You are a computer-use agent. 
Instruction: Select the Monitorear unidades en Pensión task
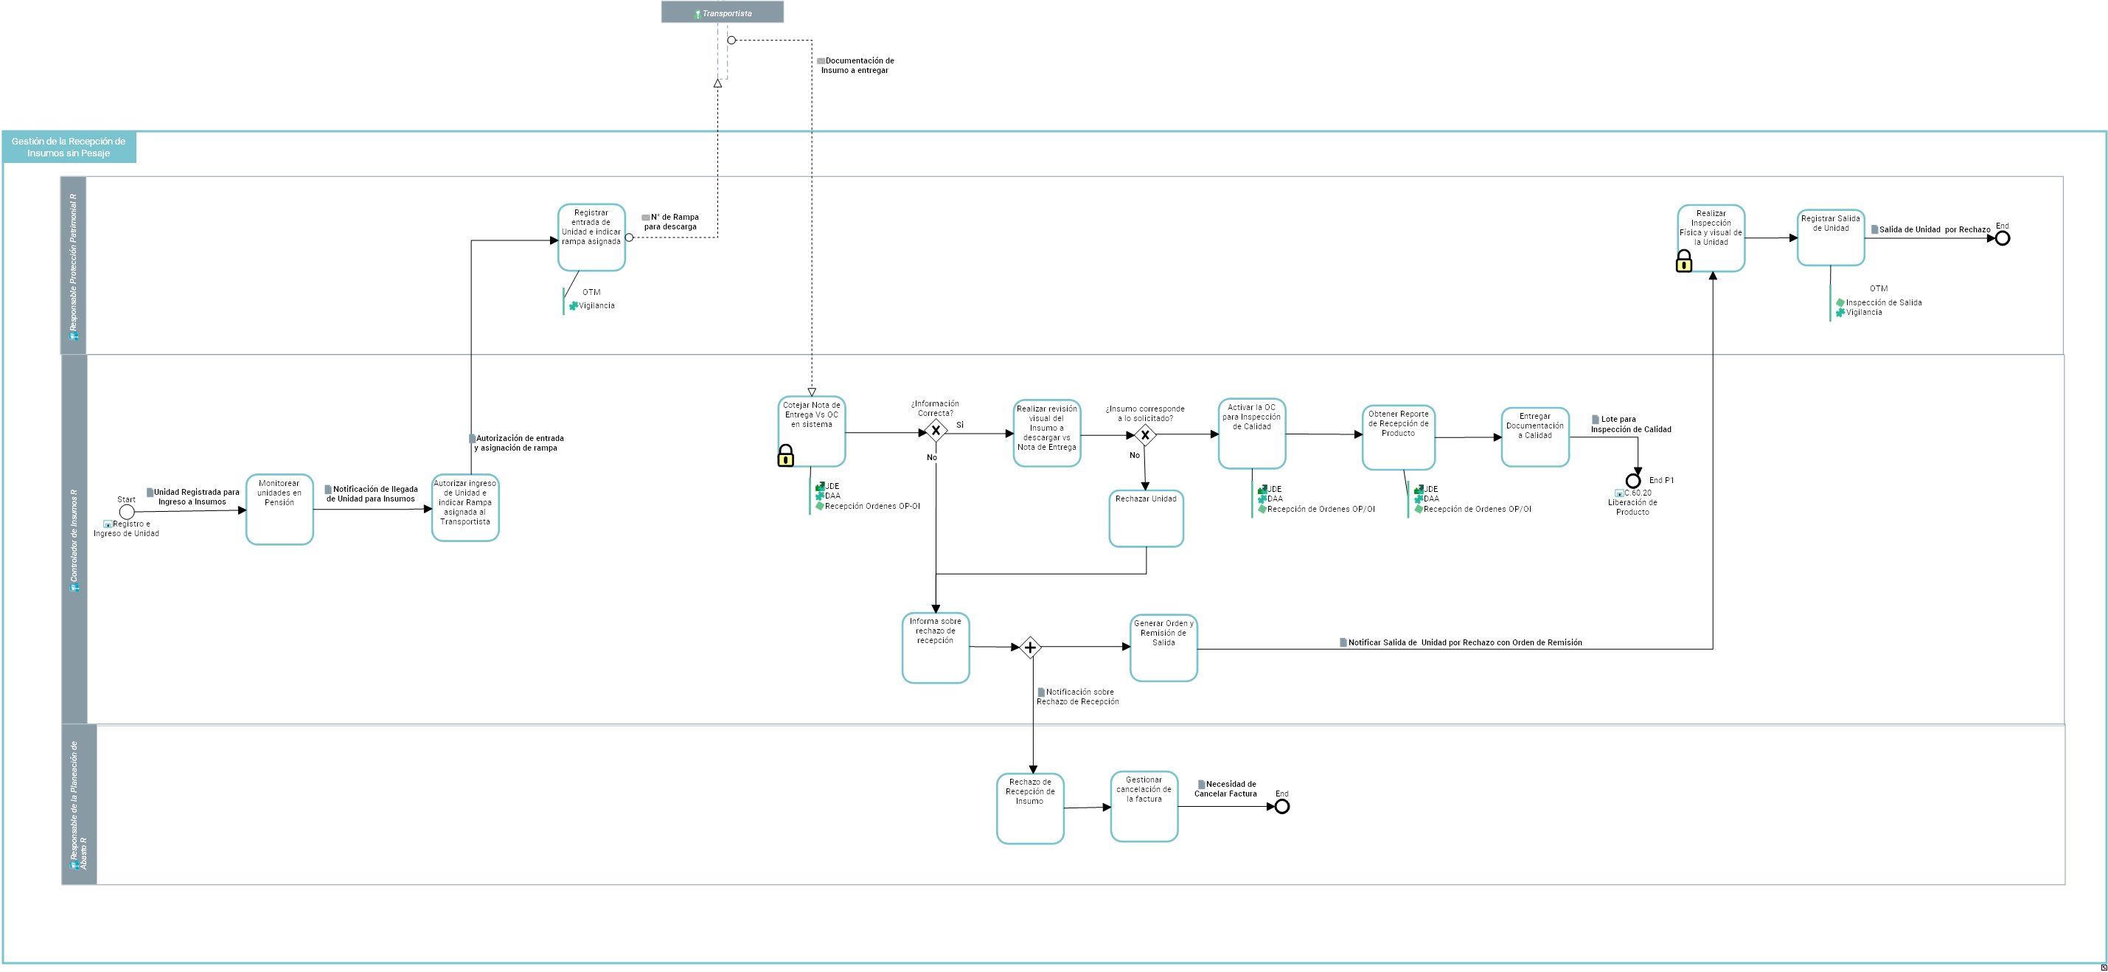[x=280, y=510]
